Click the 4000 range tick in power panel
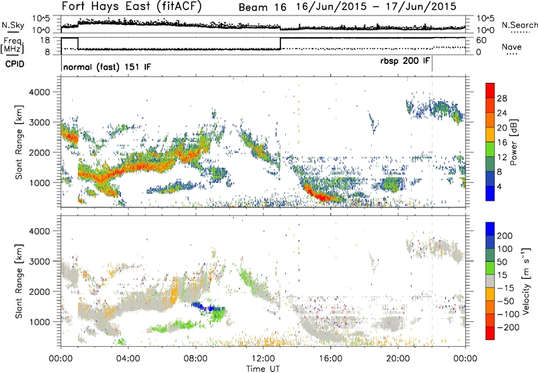The image size is (538, 373). pyautogui.click(x=40, y=92)
